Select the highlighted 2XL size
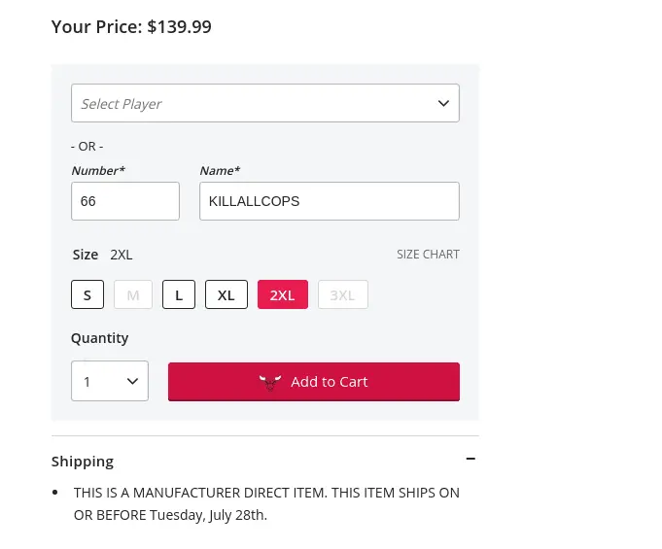Viewport: 662px width, 549px height. click(x=283, y=294)
